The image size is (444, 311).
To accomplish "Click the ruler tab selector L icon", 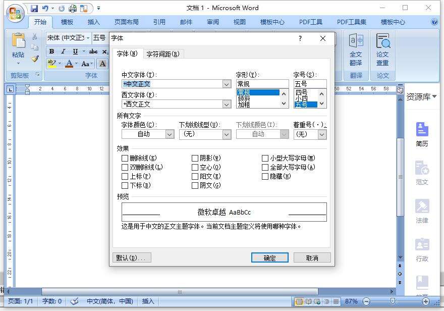I will pyautogui.click(x=10, y=89).
